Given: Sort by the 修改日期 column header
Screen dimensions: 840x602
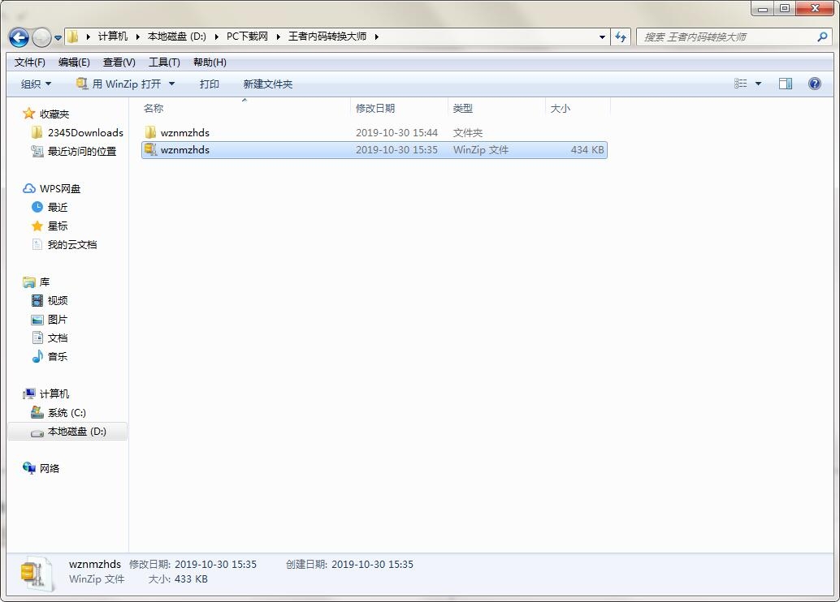Looking at the screenshot, I should click(375, 108).
